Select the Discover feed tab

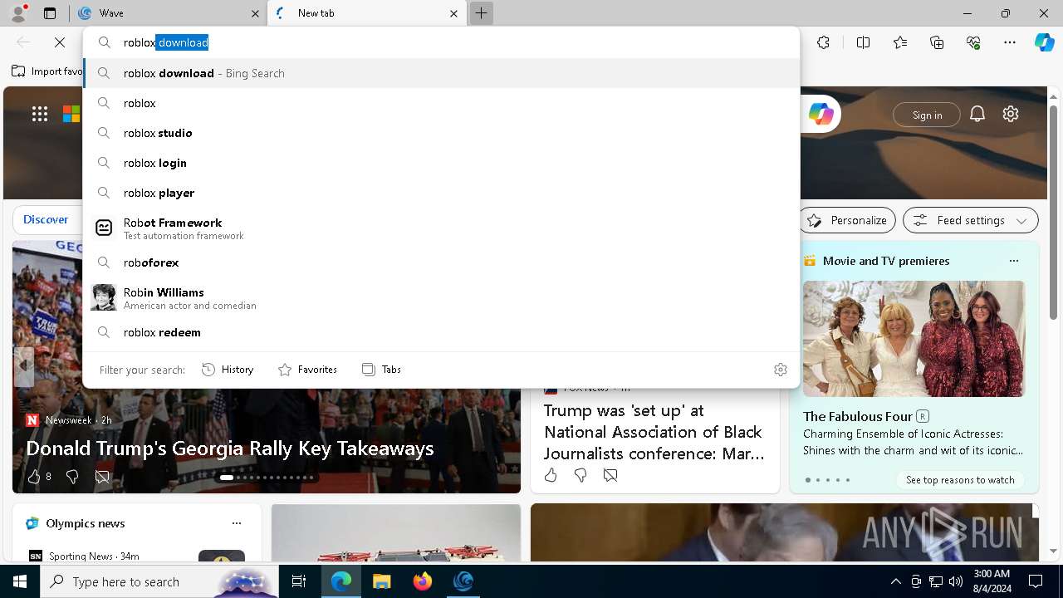pos(46,220)
